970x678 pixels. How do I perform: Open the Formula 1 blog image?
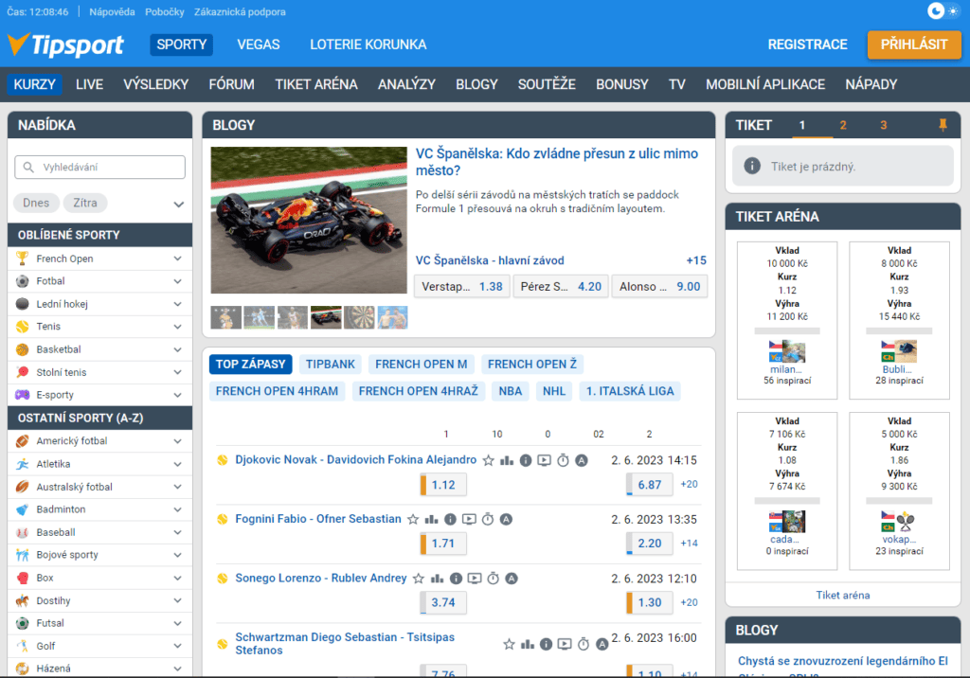309,220
